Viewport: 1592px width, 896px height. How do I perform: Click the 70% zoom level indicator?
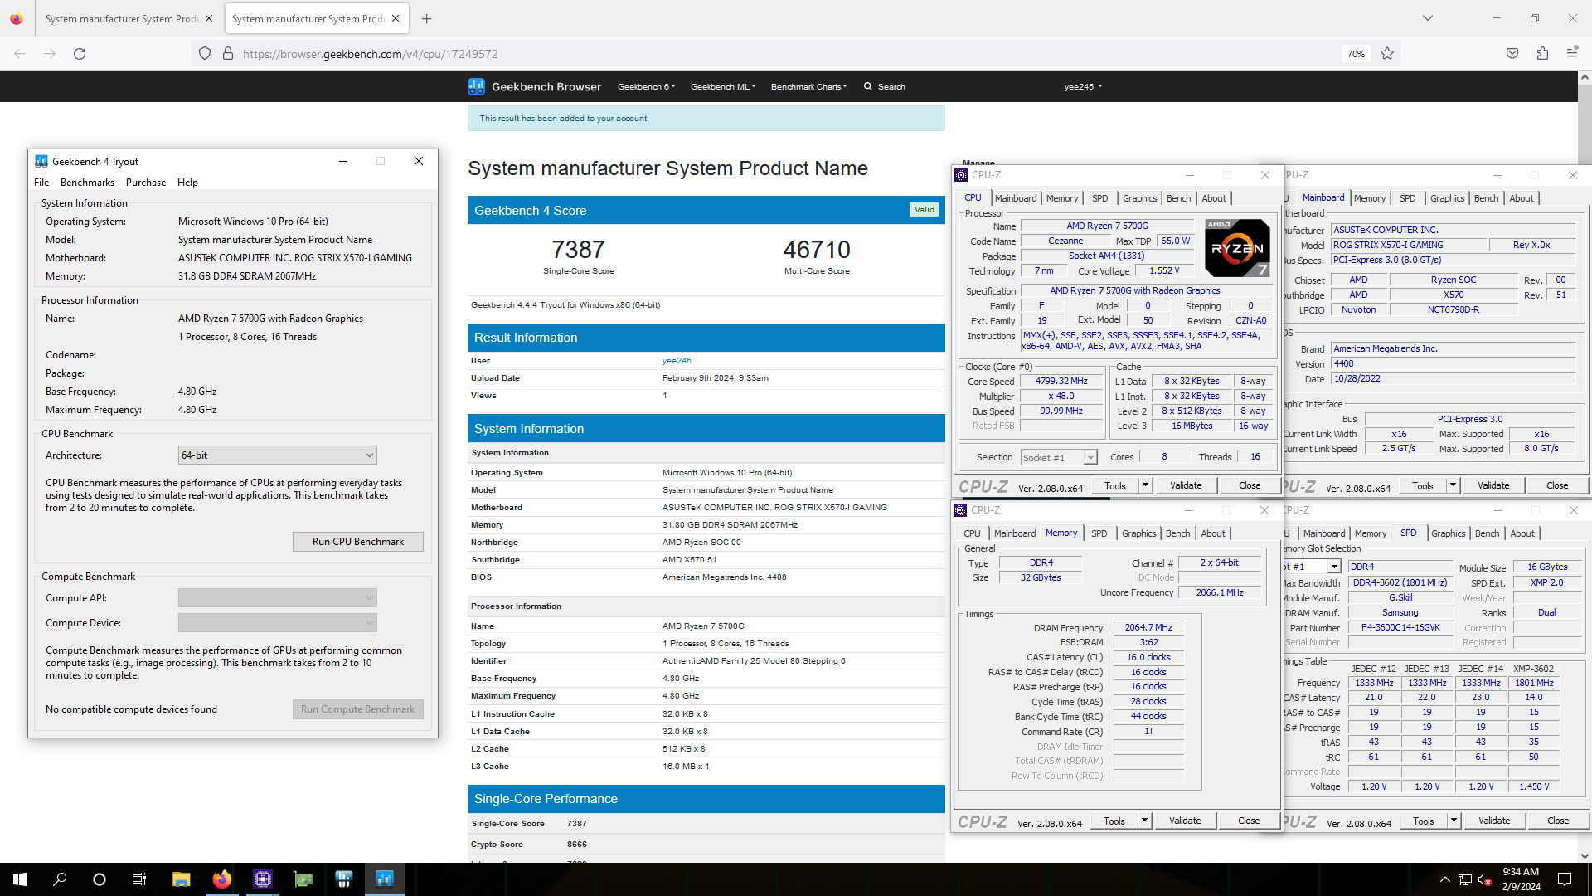(x=1356, y=54)
